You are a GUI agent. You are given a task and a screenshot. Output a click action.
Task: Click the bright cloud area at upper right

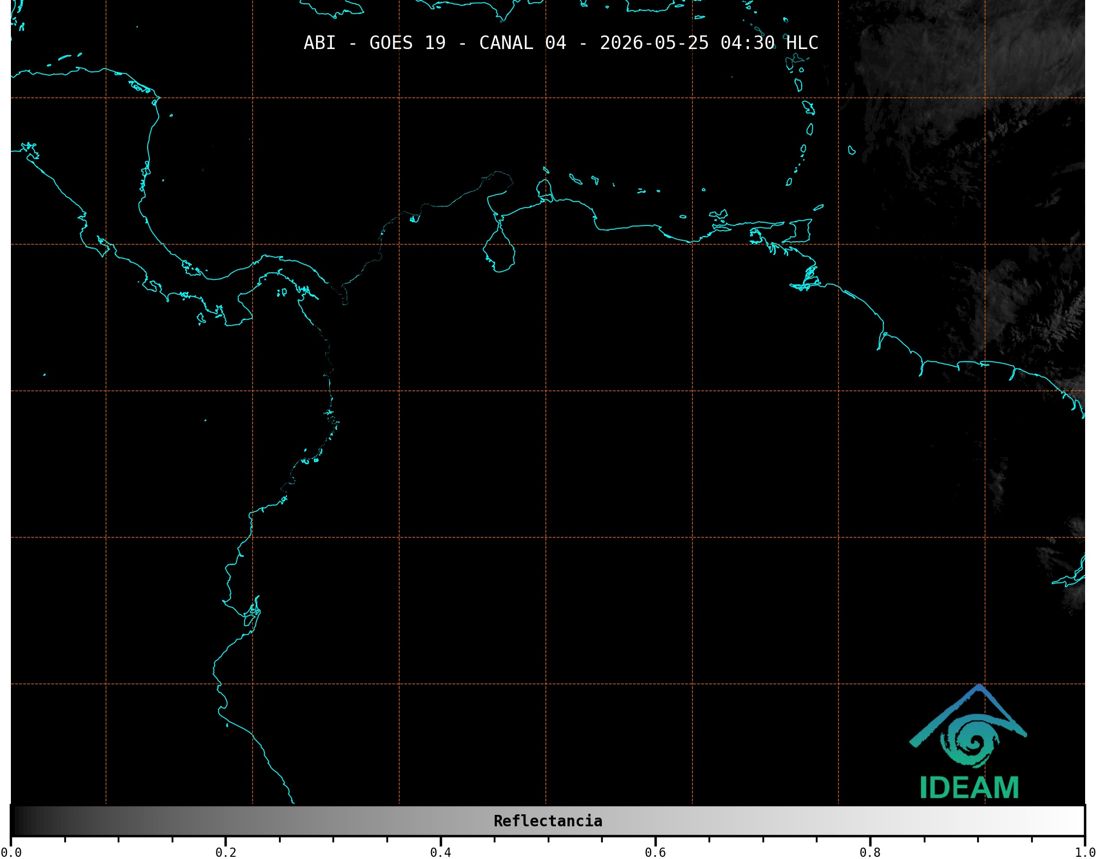pyautogui.click(x=970, y=65)
